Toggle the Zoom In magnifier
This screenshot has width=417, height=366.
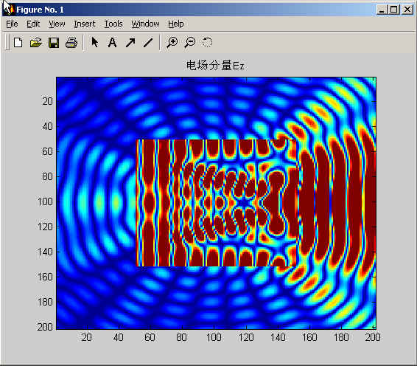172,42
